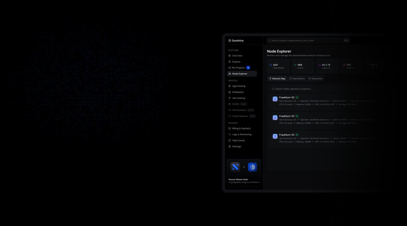Select the Node Explorer sidebar entry
Viewport: 407px width, 226px height.
[x=240, y=73]
